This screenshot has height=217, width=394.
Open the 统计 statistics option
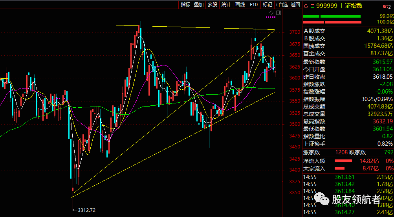[226, 5]
